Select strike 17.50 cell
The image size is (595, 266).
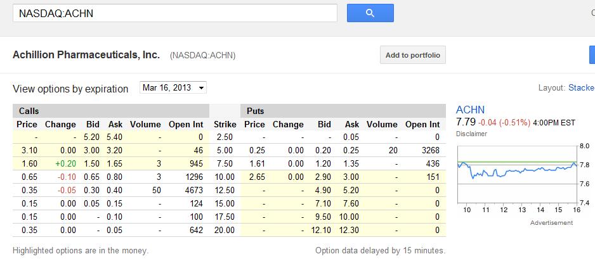tap(225, 217)
